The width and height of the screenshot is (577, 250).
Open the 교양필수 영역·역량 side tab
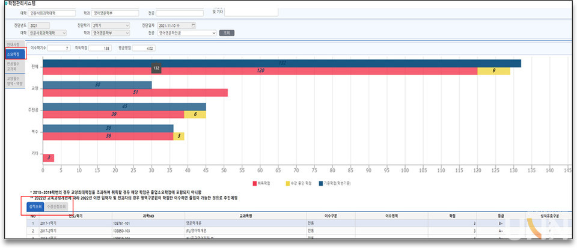point(13,81)
